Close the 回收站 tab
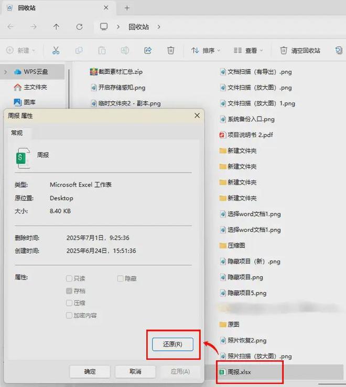Image resolution: width=346 pixels, height=387 pixels. click(x=106, y=8)
